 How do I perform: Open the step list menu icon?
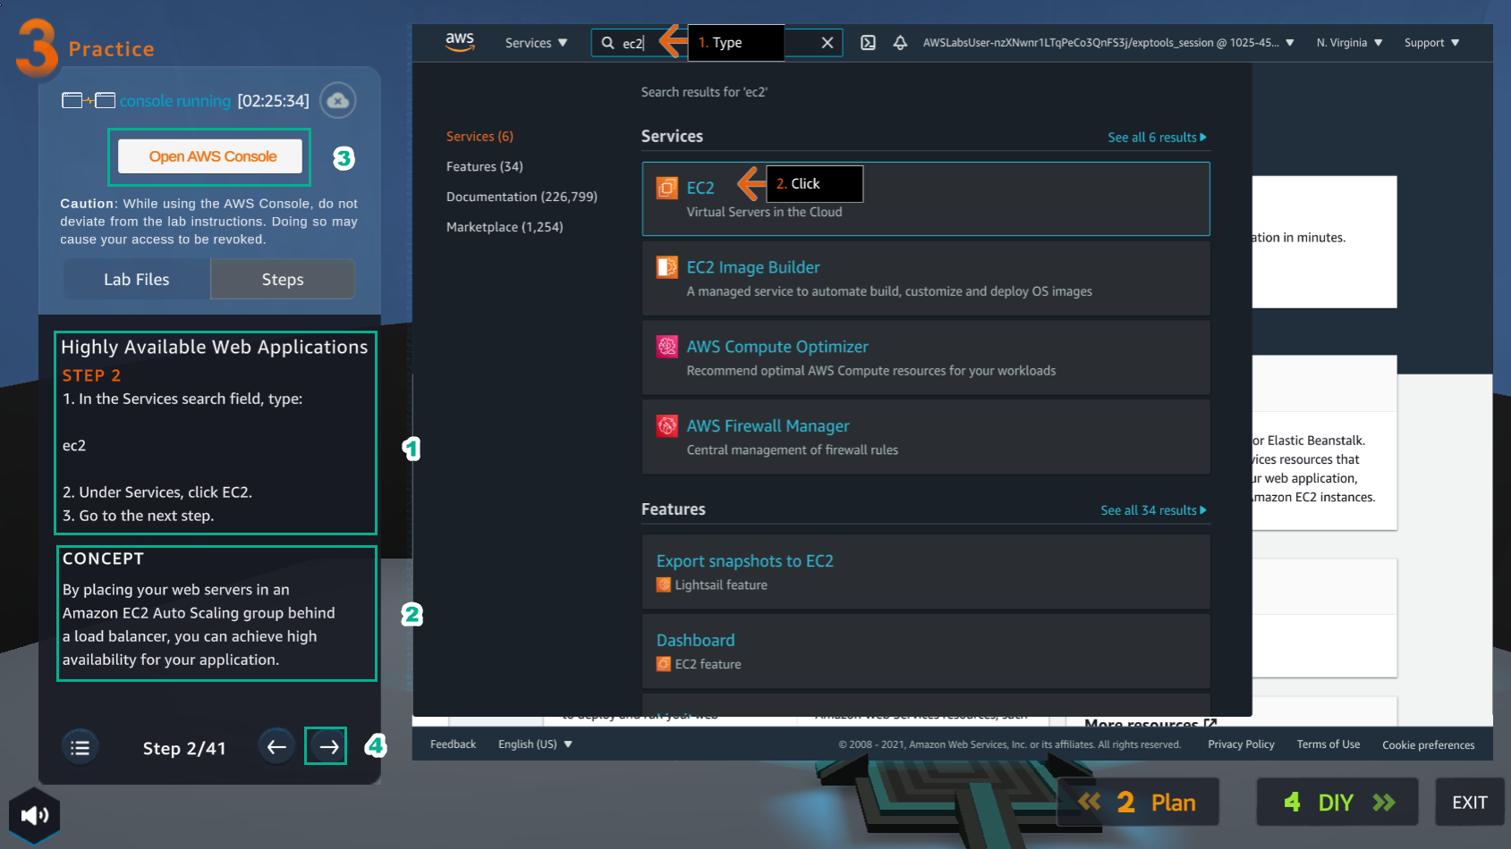pos(81,748)
